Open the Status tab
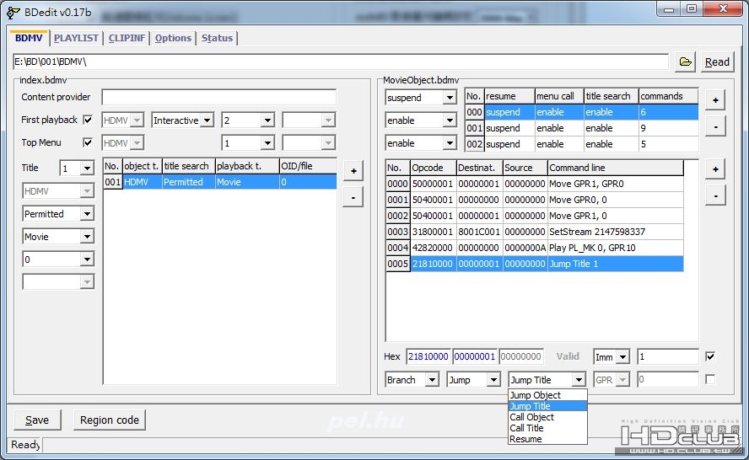The height and width of the screenshot is (460, 749). 217,38
